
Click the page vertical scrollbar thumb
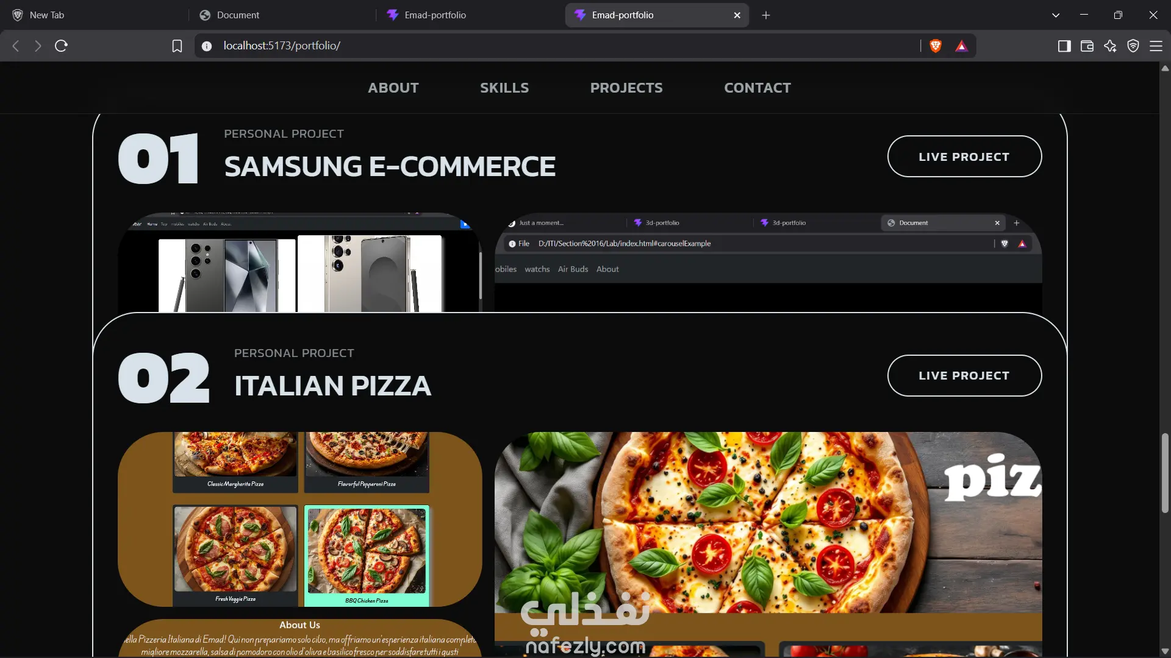[x=1165, y=473]
